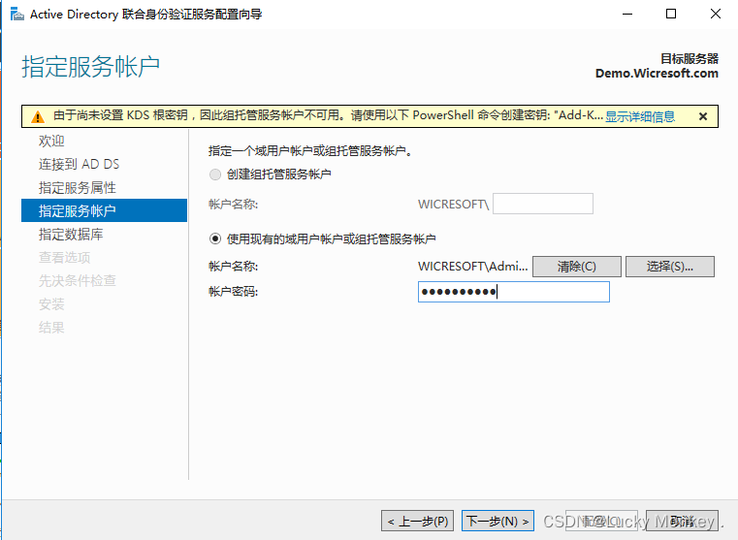Click the 指定一个域用户帐户或组托管服务帐户 instruction text
The height and width of the screenshot is (540, 738).
(x=309, y=151)
